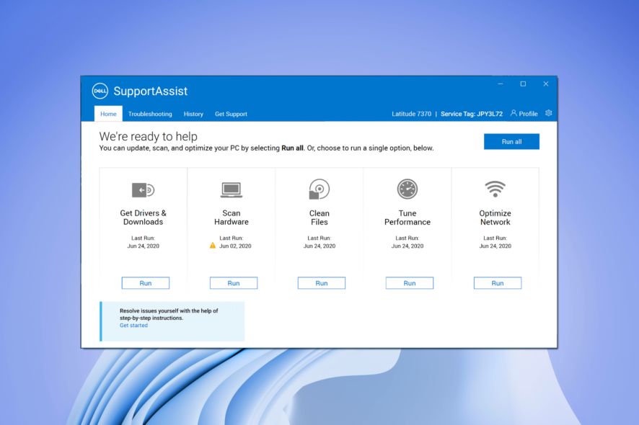The image size is (639, 425).
Task: Click the Service Tag: JPY3L72 text
Action: 472,114
